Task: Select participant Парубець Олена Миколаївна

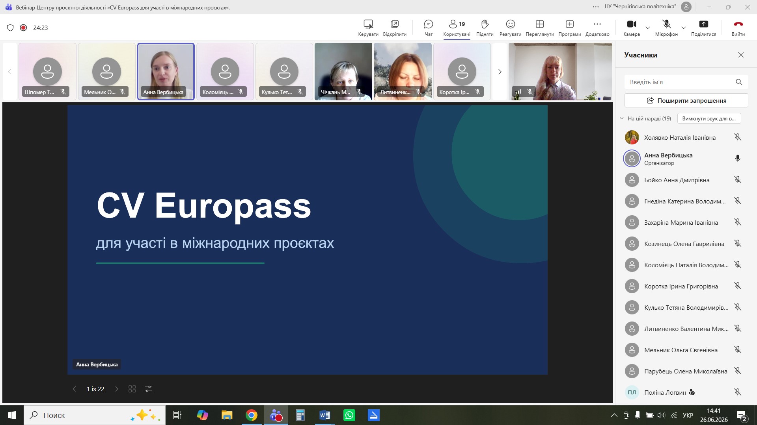Action: [x=686, y=371]
